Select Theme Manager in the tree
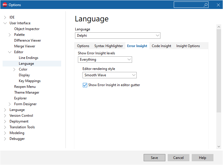Image resolution: width=223 pixels, height=165 pixels. 27,92
